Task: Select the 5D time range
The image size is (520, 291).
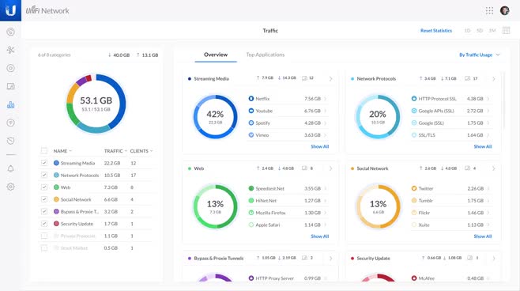Action: (x=480, y=31)
